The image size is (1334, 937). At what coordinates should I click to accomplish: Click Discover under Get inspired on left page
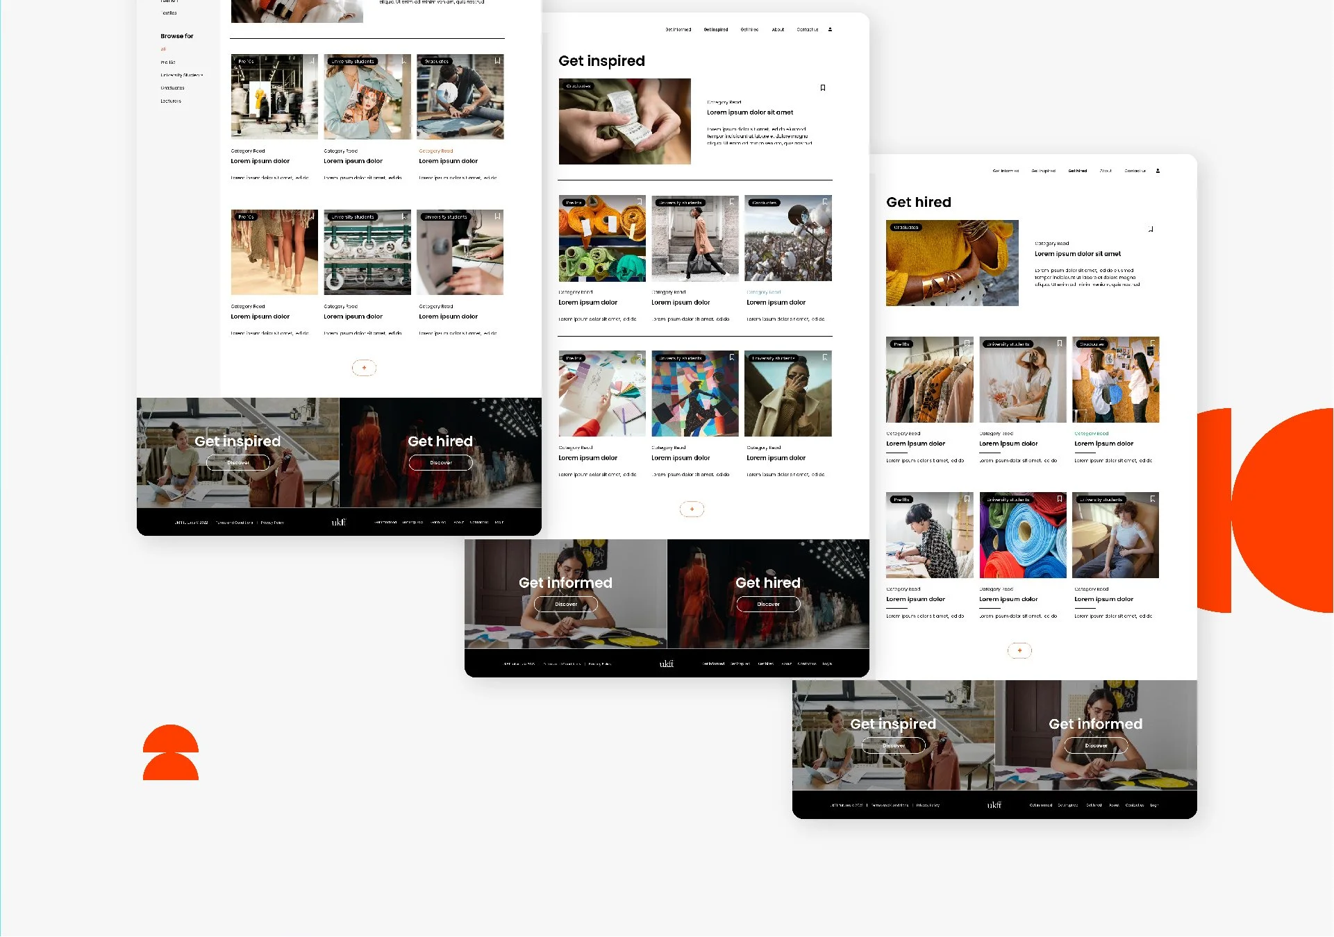[238, 463]
